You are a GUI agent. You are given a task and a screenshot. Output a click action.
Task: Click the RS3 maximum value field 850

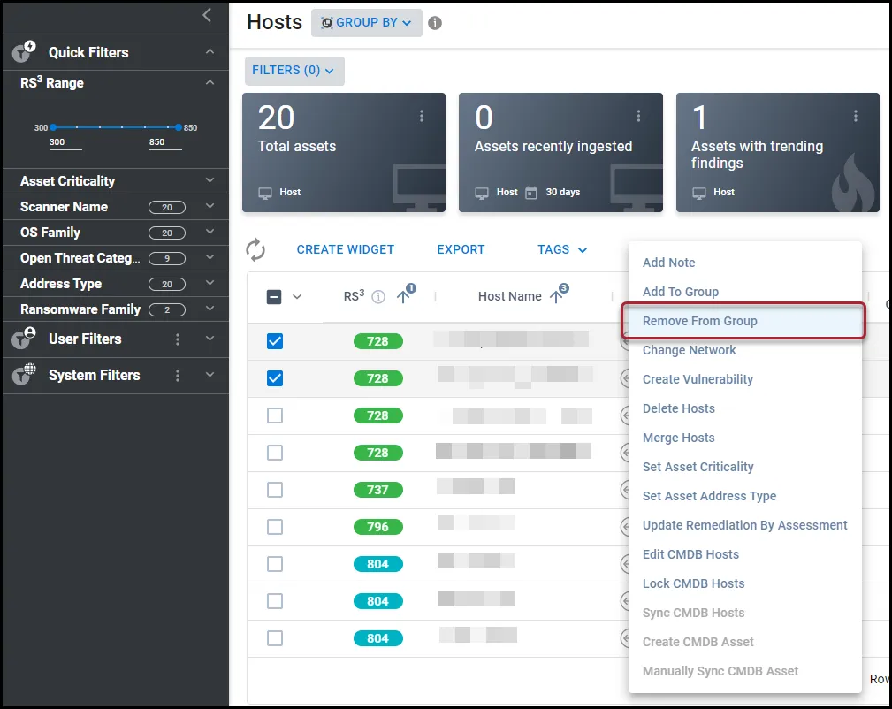(165, 142)
